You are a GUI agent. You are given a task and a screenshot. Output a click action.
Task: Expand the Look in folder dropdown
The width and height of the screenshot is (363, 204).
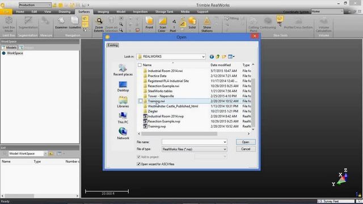(203, 57)
